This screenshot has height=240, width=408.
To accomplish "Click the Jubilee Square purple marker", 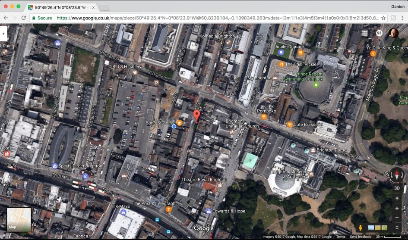I will coord(281,53).
